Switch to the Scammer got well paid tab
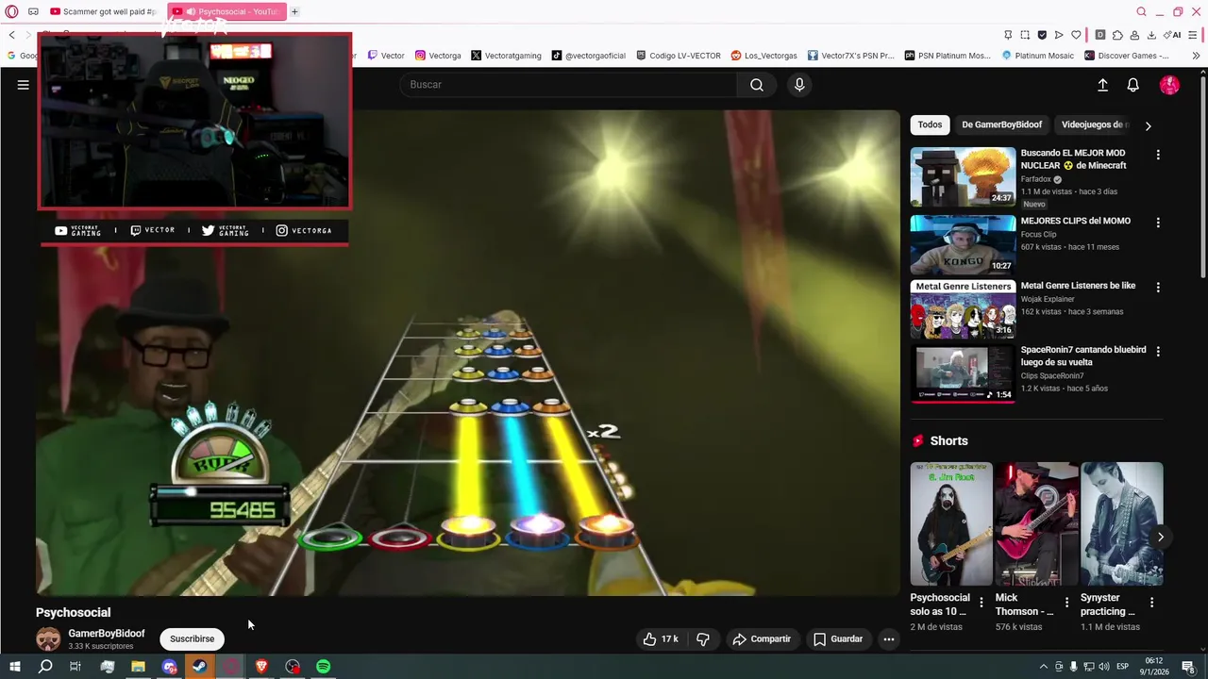This screenshot has width=1208, height=679. (x=106, y=11)
